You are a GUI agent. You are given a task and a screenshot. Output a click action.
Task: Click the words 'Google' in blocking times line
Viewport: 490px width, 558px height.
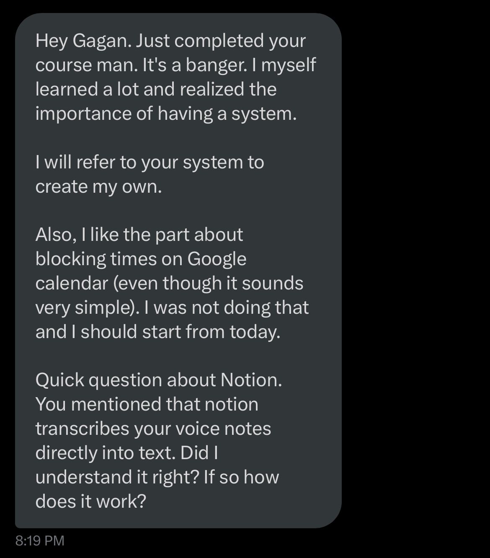[217, 259]
